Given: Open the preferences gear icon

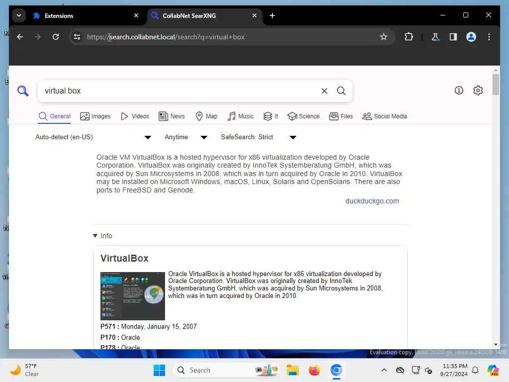Looking at the screenshot, I should click(478, 91).
